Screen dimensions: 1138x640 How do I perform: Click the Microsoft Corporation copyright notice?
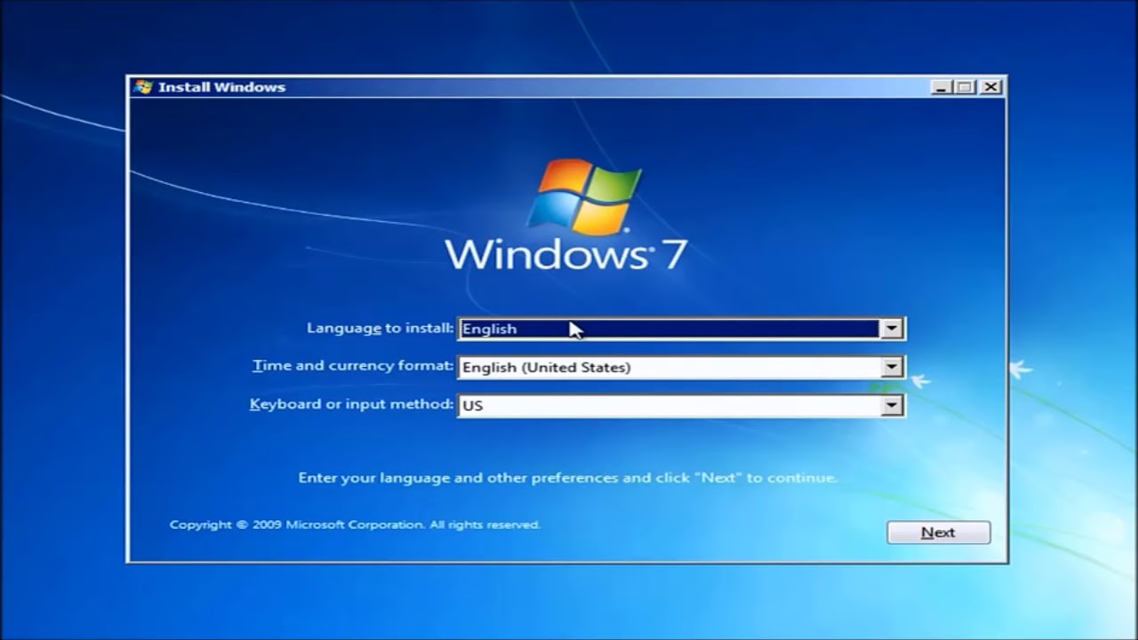point(355,524)
